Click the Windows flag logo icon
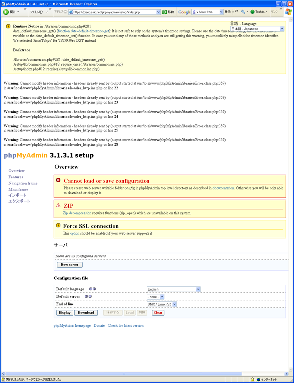Image resolution: width=294 pixels, height=383 pixels. tap(288, 12)
